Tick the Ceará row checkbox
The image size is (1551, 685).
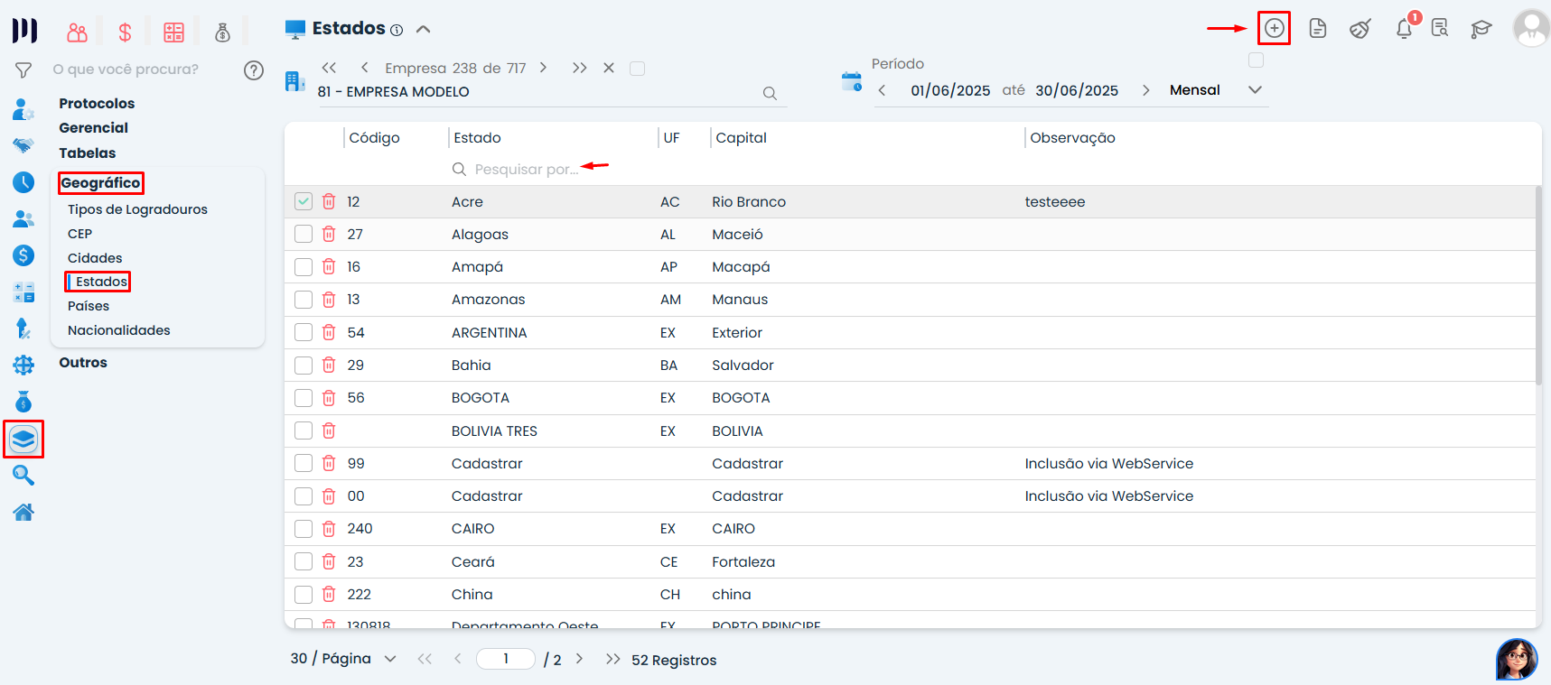pyautogui.click(x=304, y=562)
